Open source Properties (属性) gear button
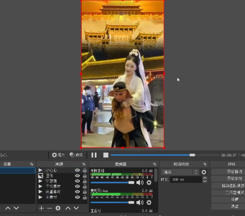This screenshot has height=216, width=245. [x=58, y=155]
